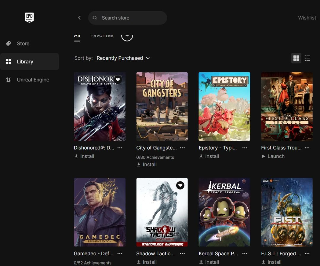Click the Kerbal download arrow icon
The width and height of the screenshot is (320, 266).
[201, 262]
